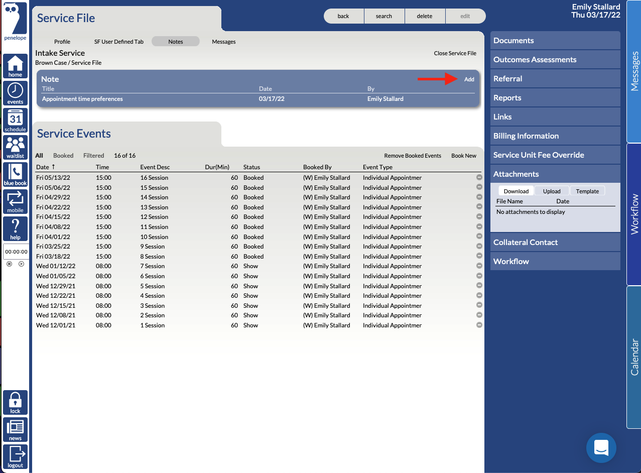
Task: Click the search button
Action: tap(384, 16)
